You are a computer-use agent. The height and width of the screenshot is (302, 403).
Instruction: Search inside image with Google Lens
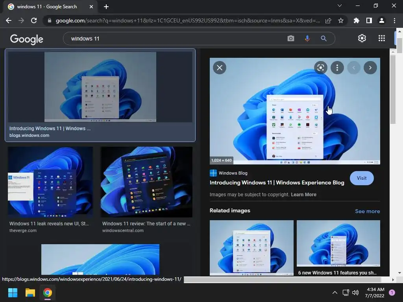(320, 68)
